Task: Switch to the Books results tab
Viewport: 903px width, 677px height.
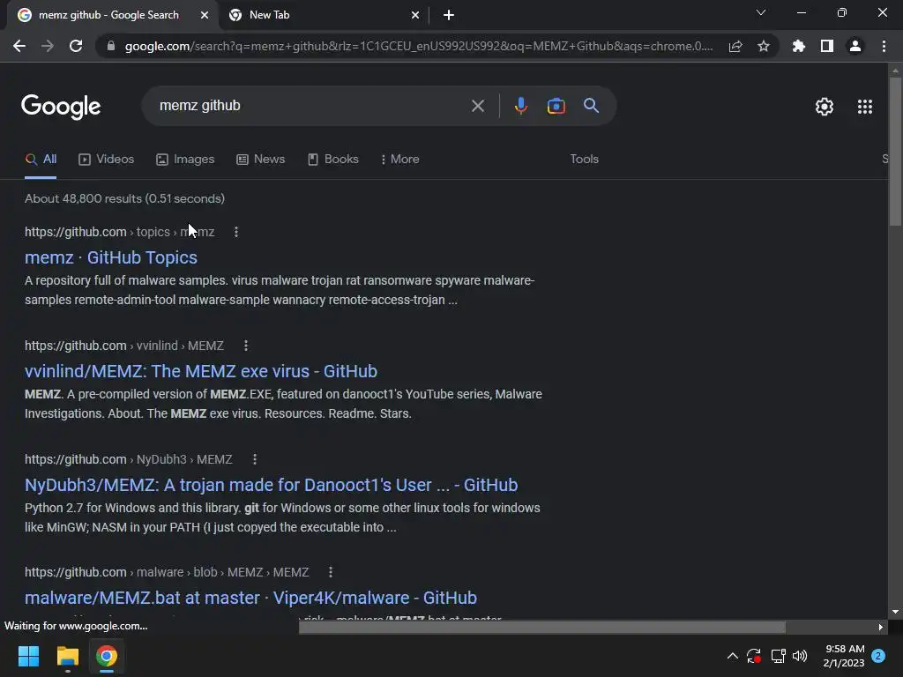Action: pos(332,160)
